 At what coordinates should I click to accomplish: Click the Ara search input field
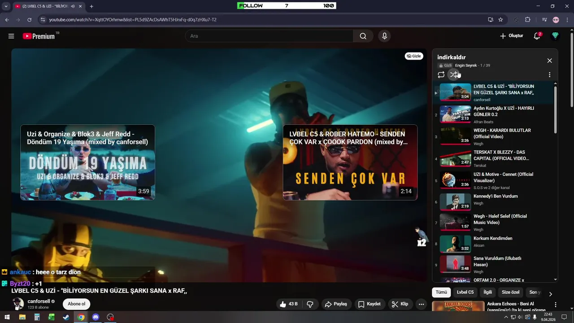[269, 36]
